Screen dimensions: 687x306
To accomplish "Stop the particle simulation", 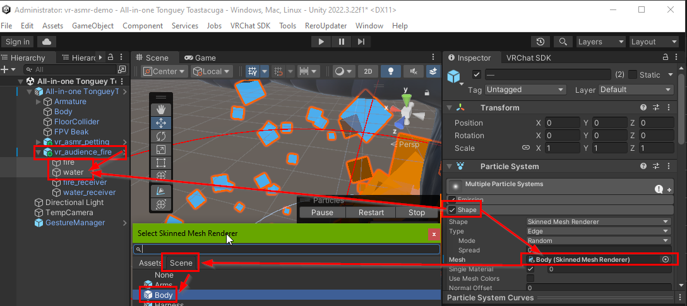I will [417, 213].
